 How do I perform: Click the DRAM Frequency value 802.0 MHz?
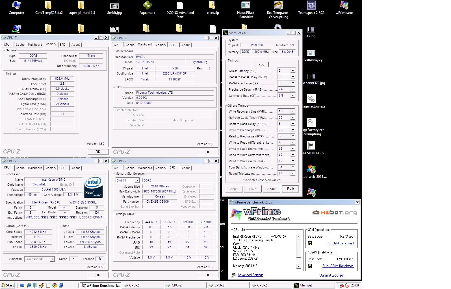pos(62,78)
